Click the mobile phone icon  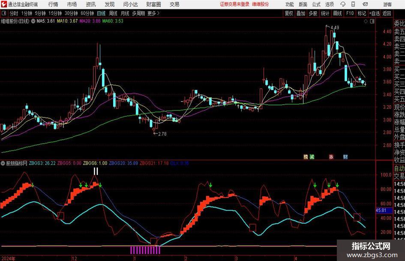(353, 4)
